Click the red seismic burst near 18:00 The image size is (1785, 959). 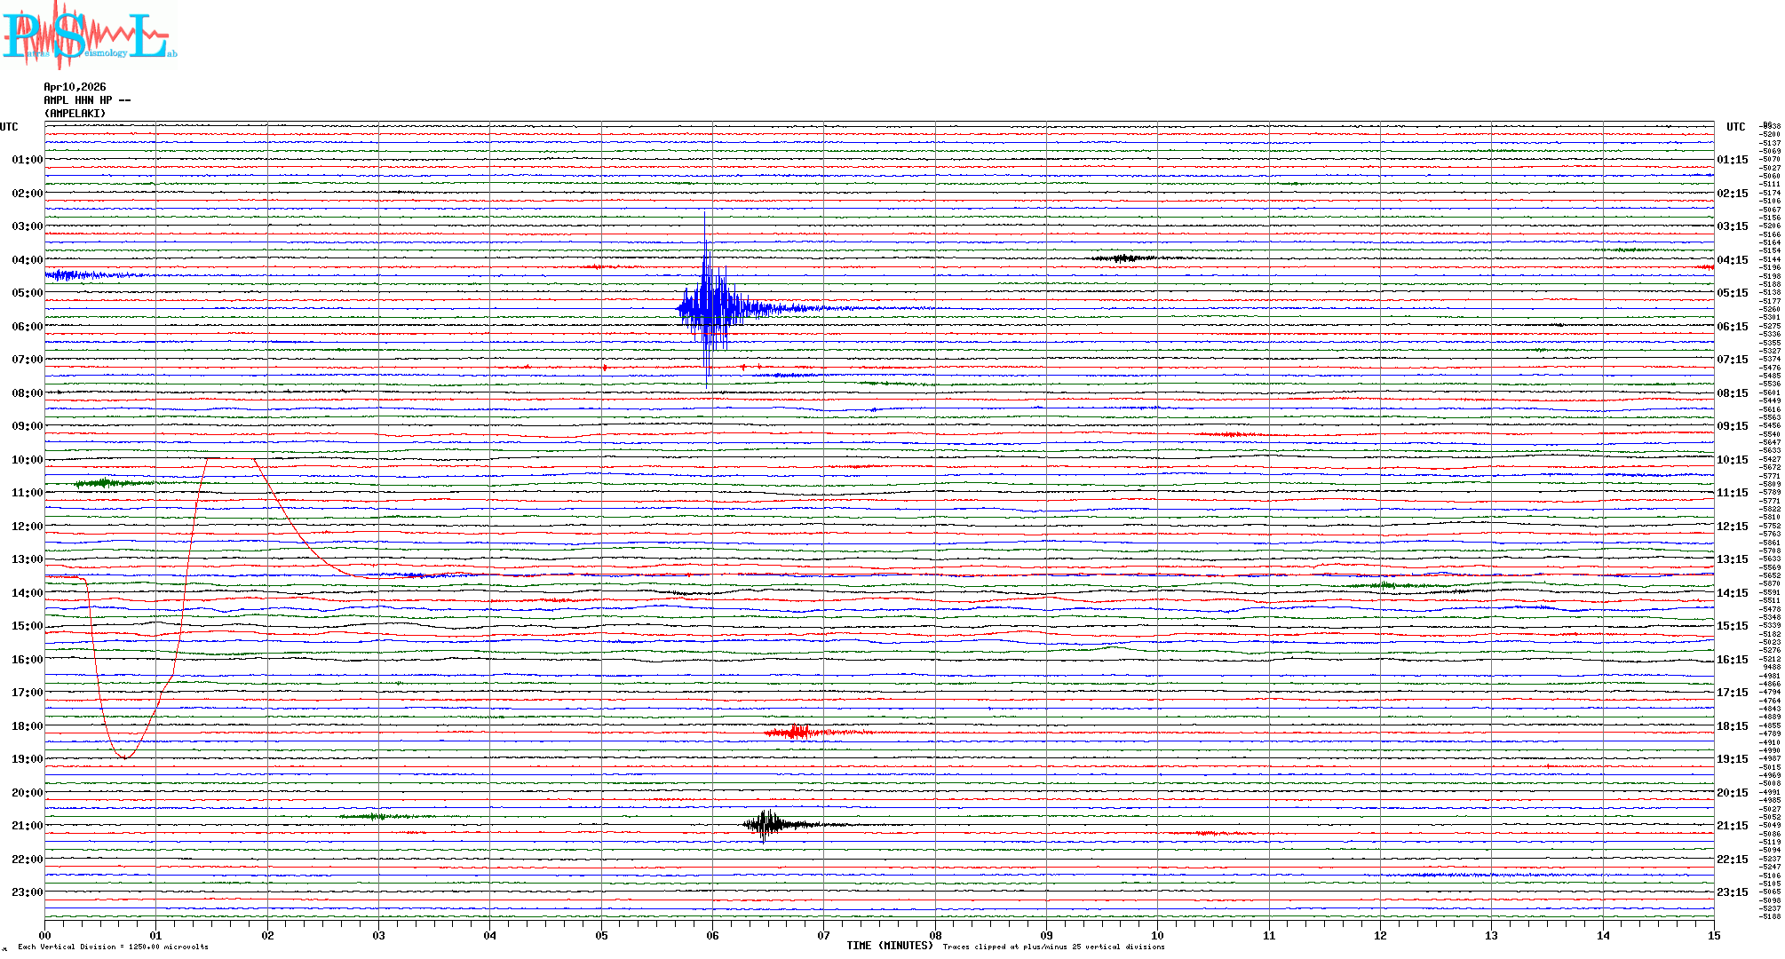click(x=799, y=733)
